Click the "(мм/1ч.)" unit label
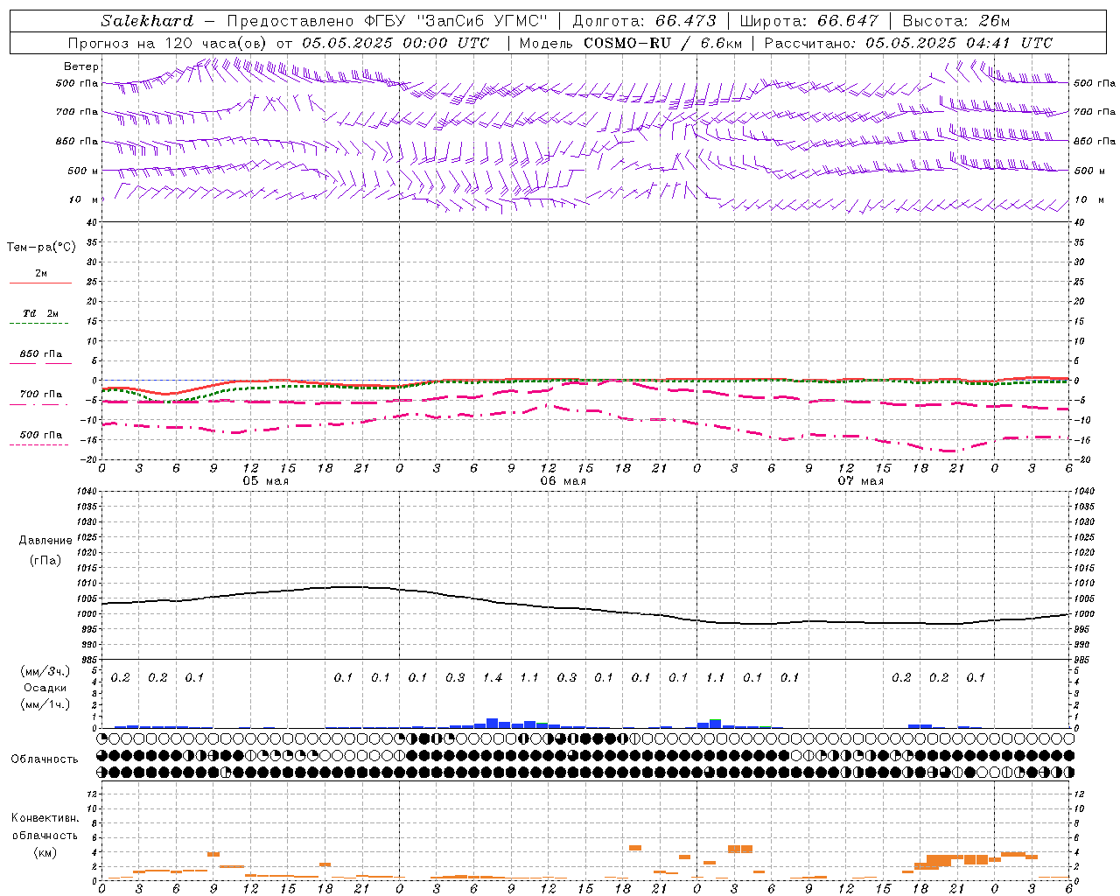 point(45,704)
